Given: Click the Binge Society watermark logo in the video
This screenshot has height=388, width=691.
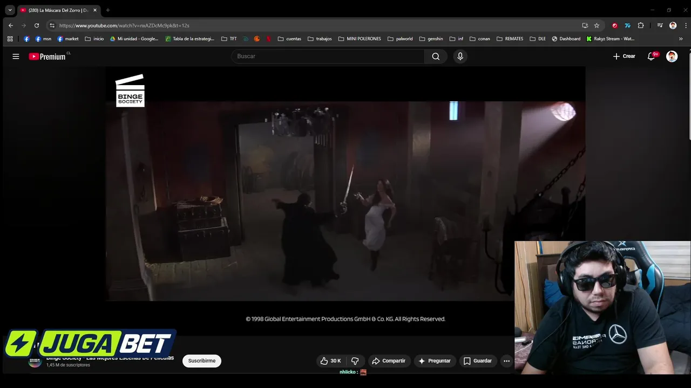Looking at the screenshot, I should (130, 91).
